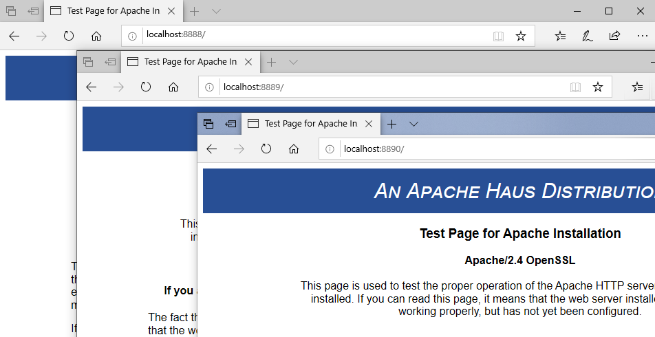Minimize the localhost:8888 window
This screenshot has width=655, height=337.
coord(577,11)
